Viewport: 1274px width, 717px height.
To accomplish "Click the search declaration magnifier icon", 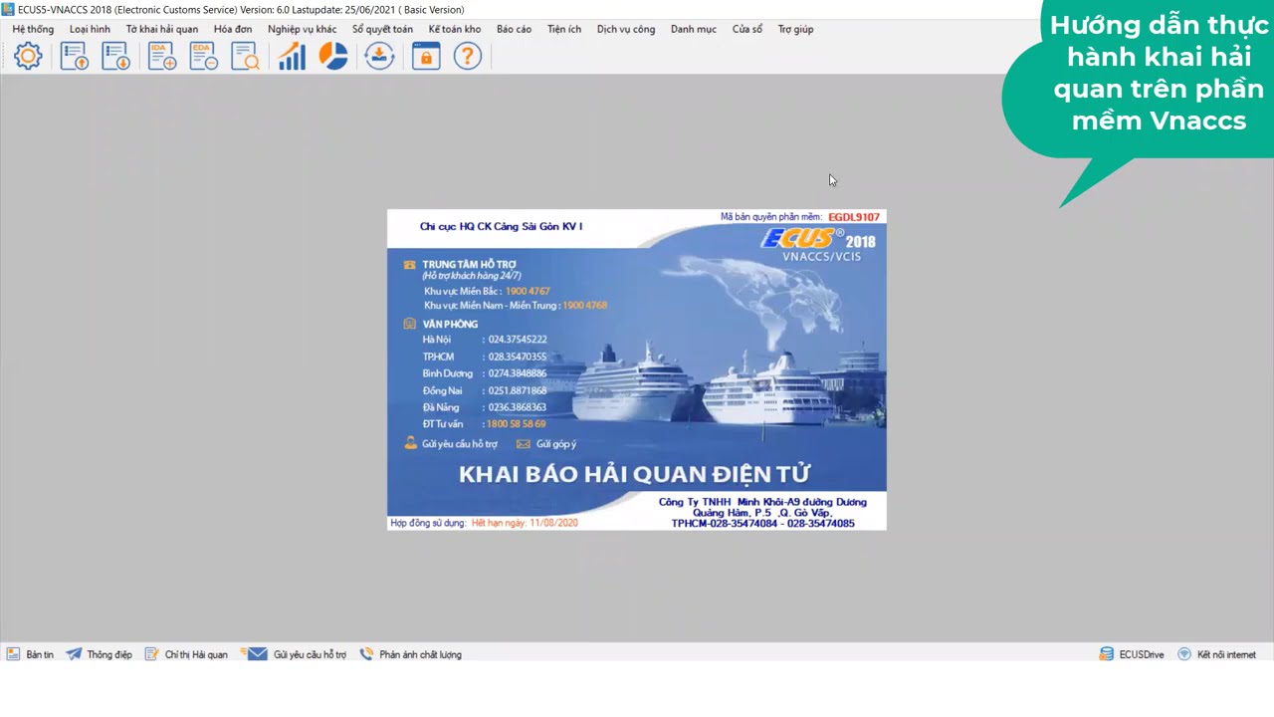I will pos(245,56).
